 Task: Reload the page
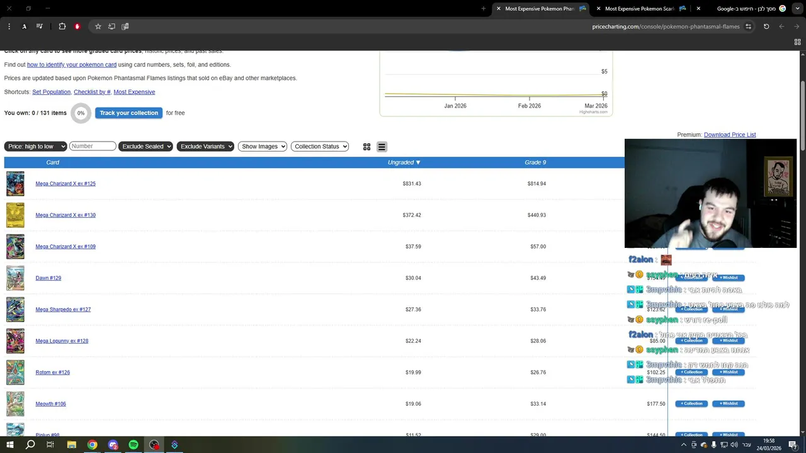[x=766, y=26]
